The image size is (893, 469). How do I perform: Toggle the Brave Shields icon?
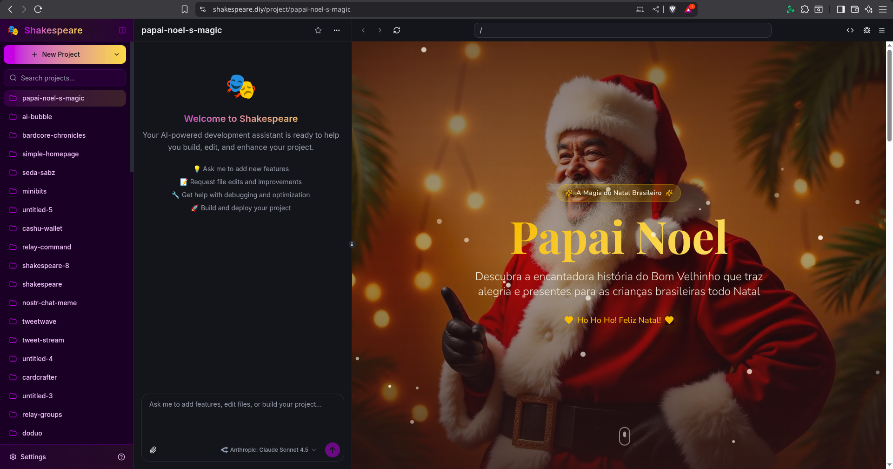tap(672, 9)
